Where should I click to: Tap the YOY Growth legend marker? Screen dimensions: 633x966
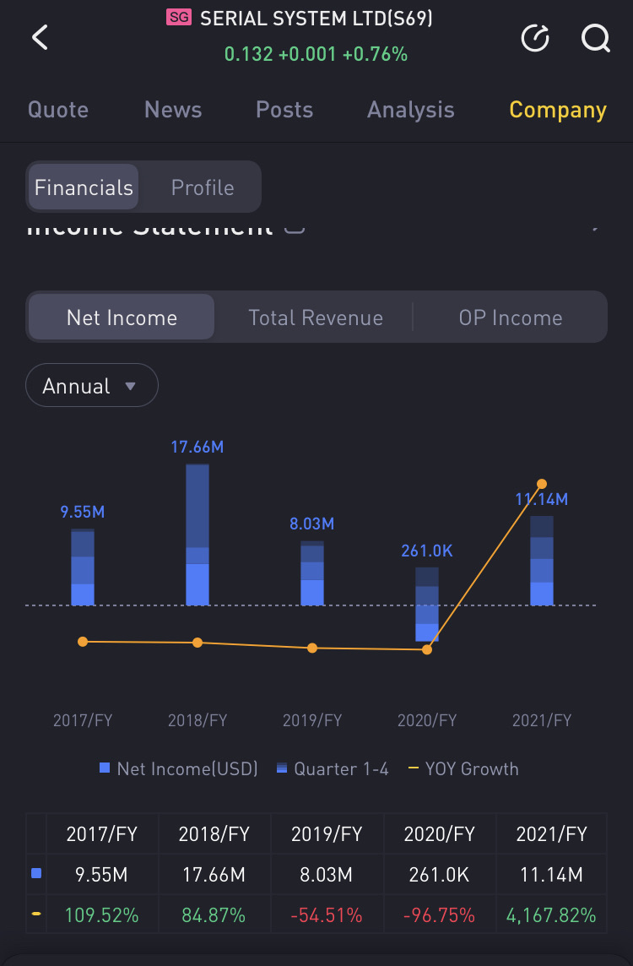[x=414, y=768]
